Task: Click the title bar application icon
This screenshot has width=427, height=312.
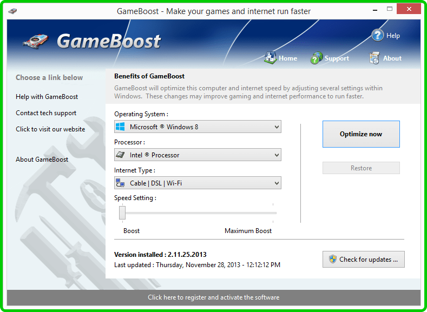Action: 12,11
